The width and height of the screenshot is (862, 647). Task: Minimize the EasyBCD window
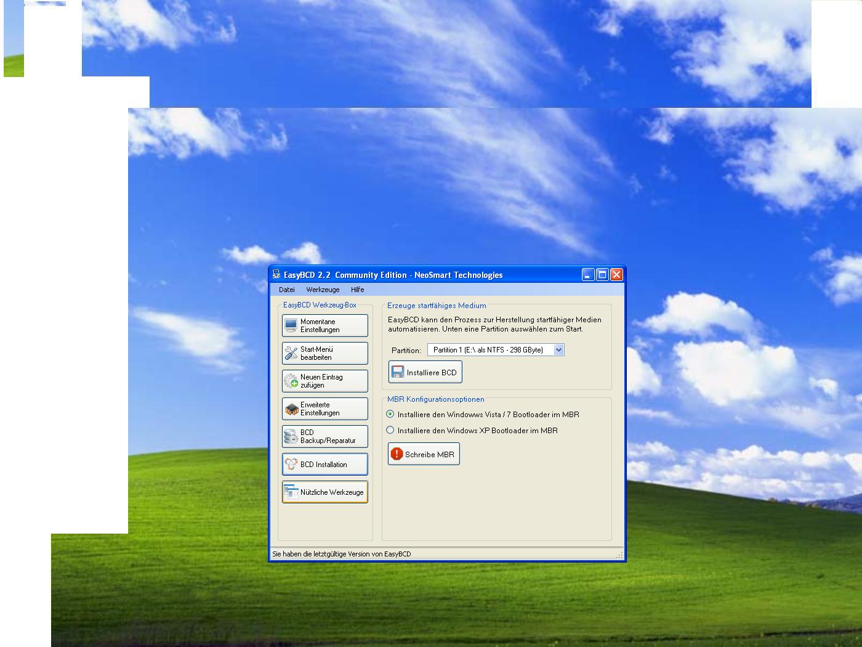(588, 275)
